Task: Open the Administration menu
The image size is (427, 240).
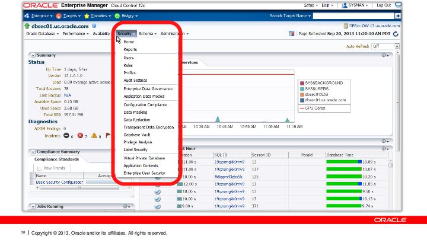Action: click(174, 34)
